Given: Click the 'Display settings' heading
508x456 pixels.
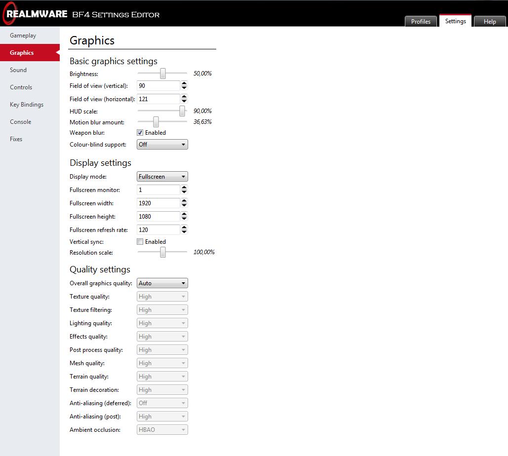Looking at the screenshot, I should tap(100, 162).
